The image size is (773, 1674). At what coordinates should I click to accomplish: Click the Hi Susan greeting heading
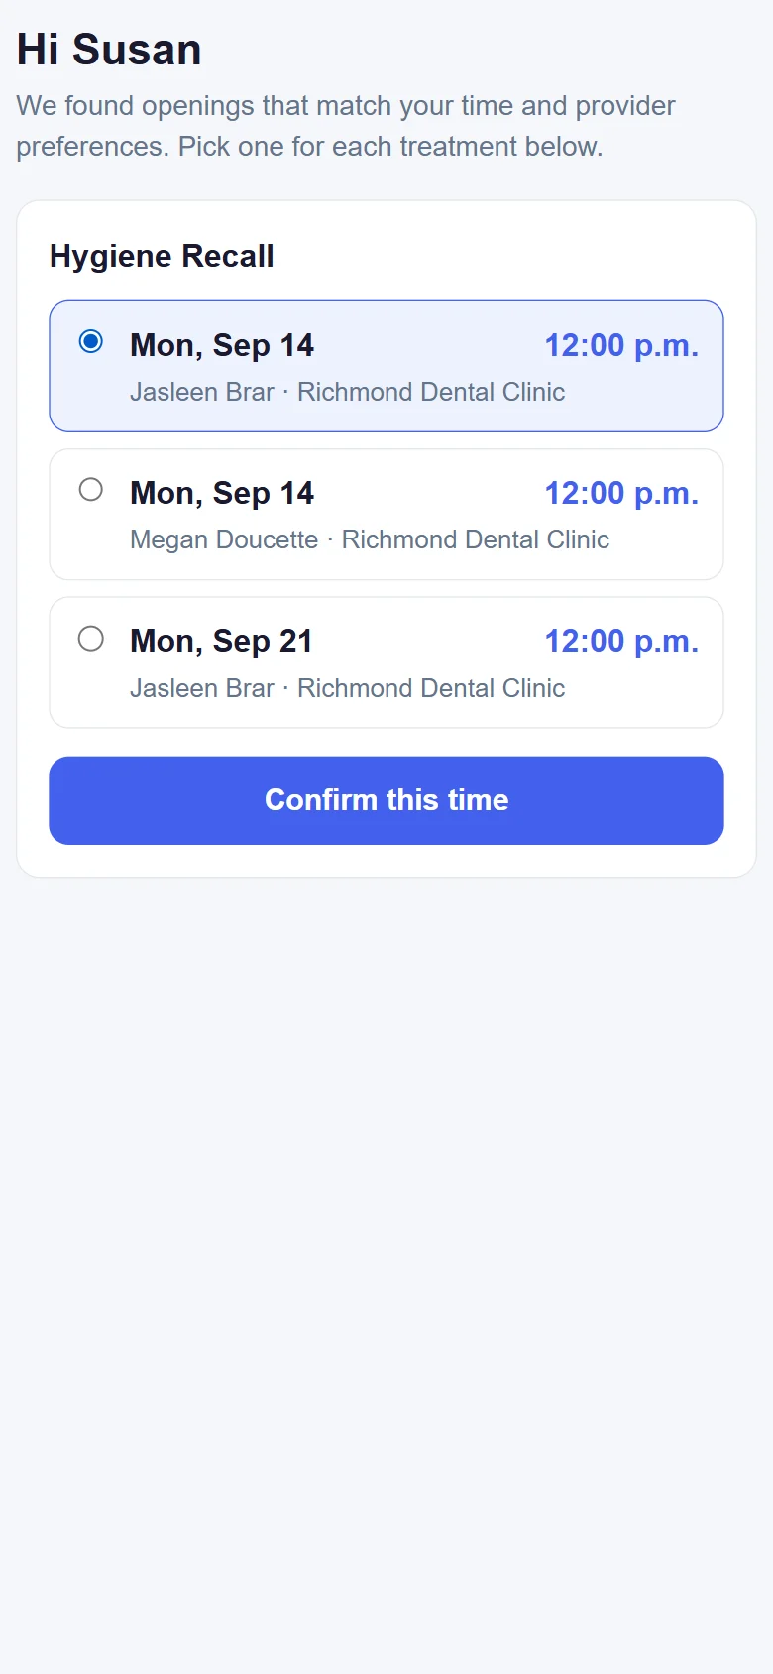tap(109, 50)
